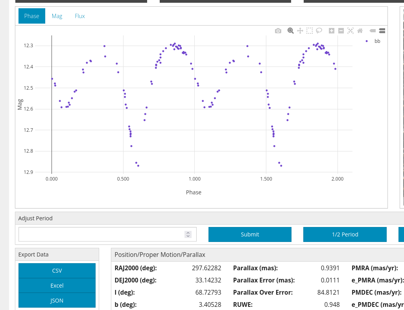Export data as CSV
This screenshot has width=404, height=310.
pos(57,271)
